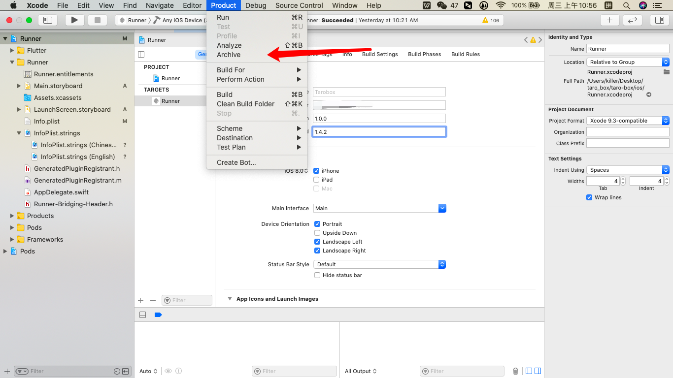The width and height of the screenshot is (673, 378).
Task: Click the hide debug area icon
Action: [143, 315]
